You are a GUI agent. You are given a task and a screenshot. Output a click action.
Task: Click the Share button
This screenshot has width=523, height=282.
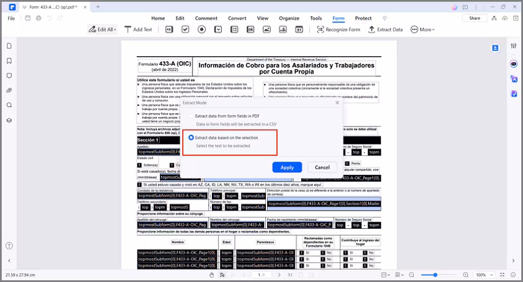coord(475,19)
